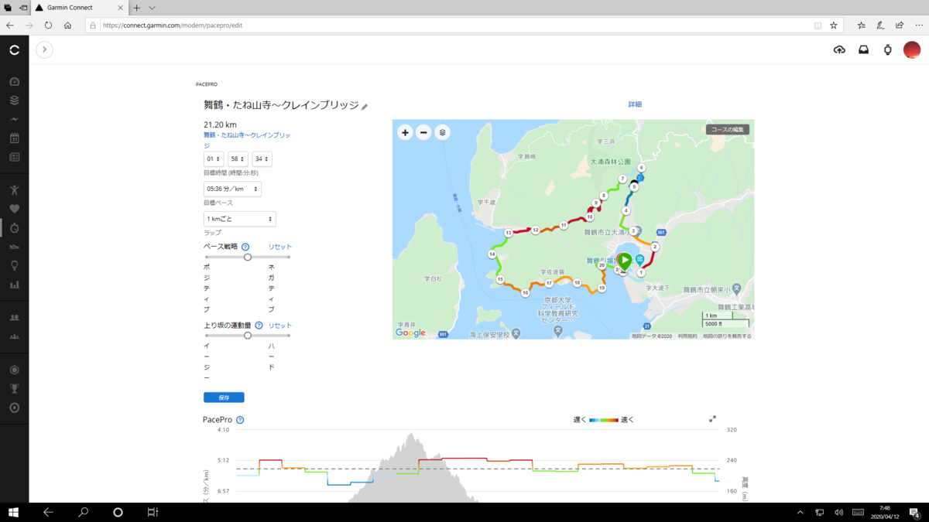
Task: Zoom in the map with plus button
Action: (x=405, y=132)
